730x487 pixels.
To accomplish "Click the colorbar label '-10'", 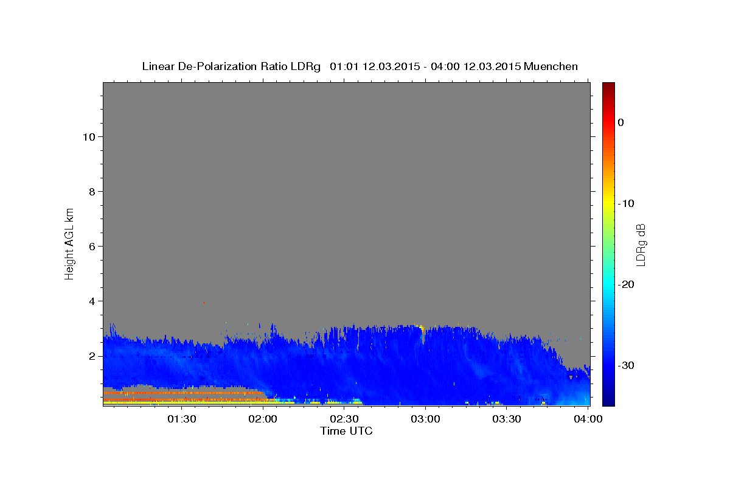I will pos(626,203).
